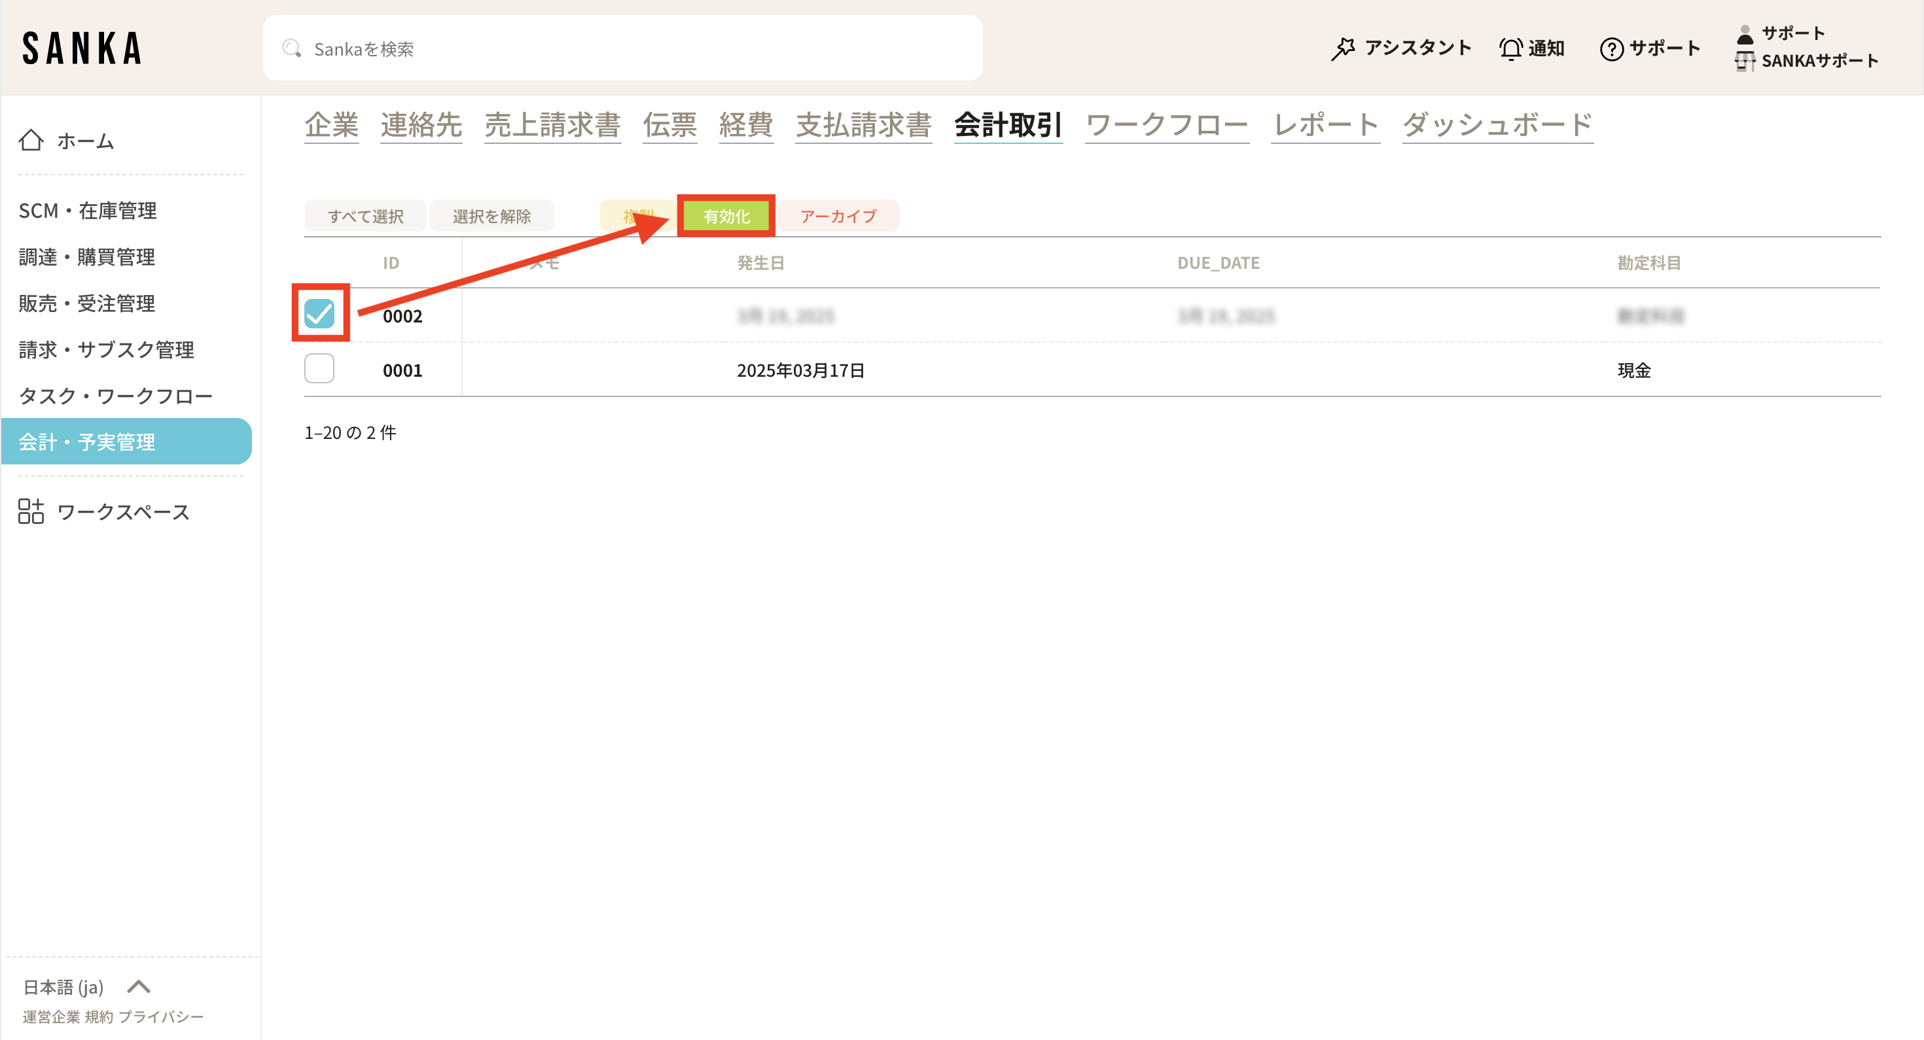The height and width of the screenshot is (1040, 1924).
Task: Click the Home house icon
Action: [31, 141]
